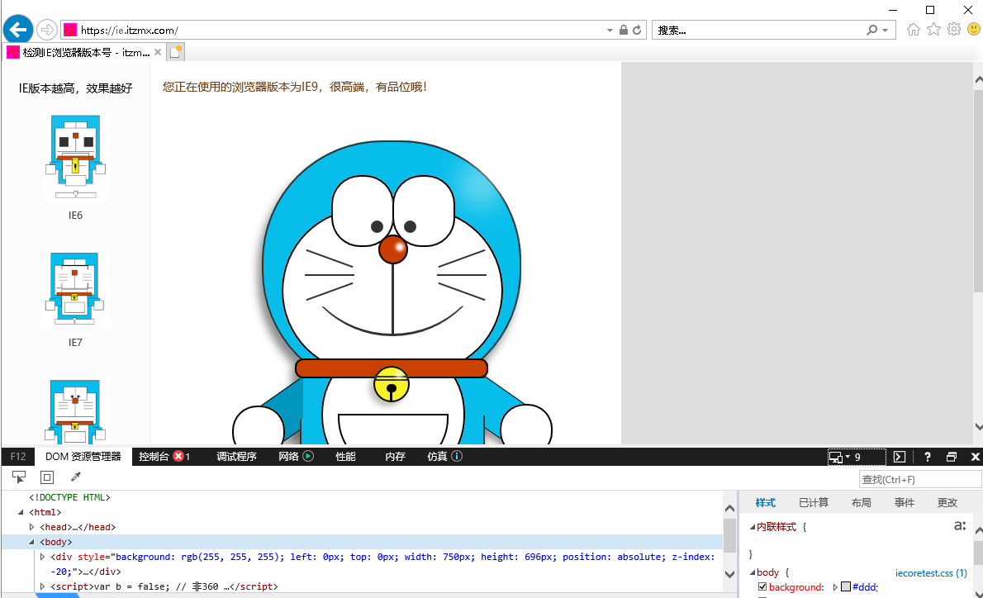Open F12 tools help question mark
The image size is (983, 598).
coord(927,456)
